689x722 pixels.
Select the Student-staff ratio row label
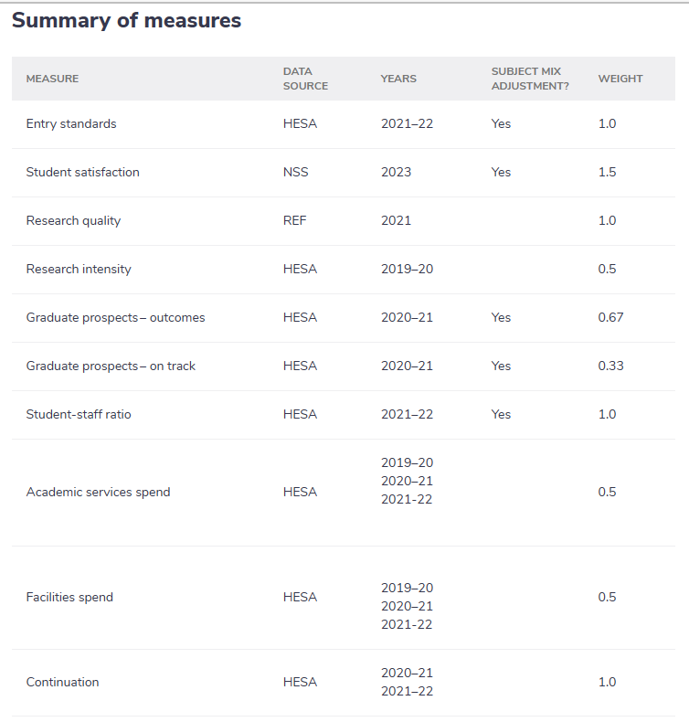pyautogui.click(x=79, y=415)
